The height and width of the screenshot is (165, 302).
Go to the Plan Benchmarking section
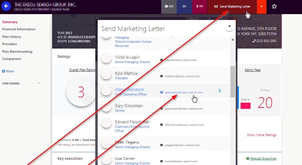pos(17,52)
